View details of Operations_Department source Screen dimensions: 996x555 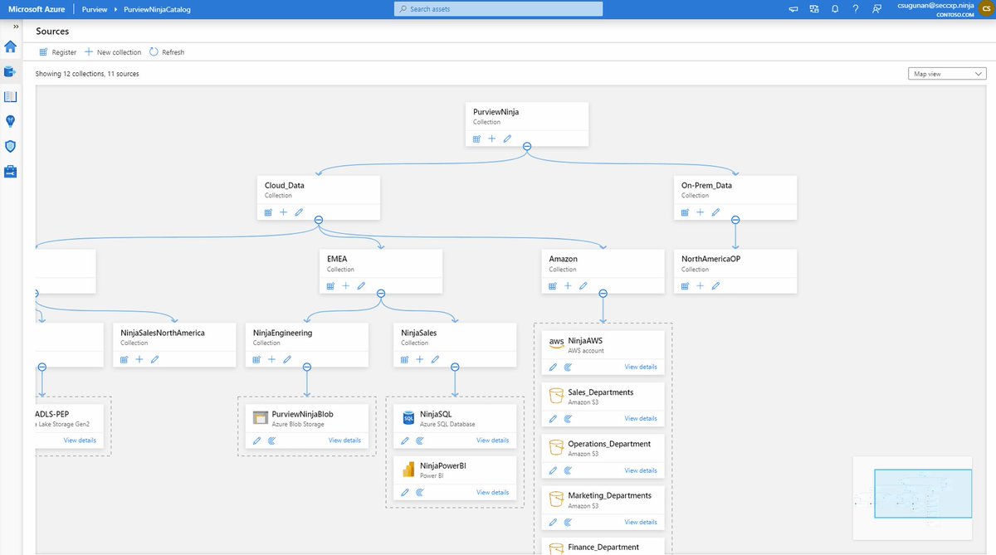[641, 470]
